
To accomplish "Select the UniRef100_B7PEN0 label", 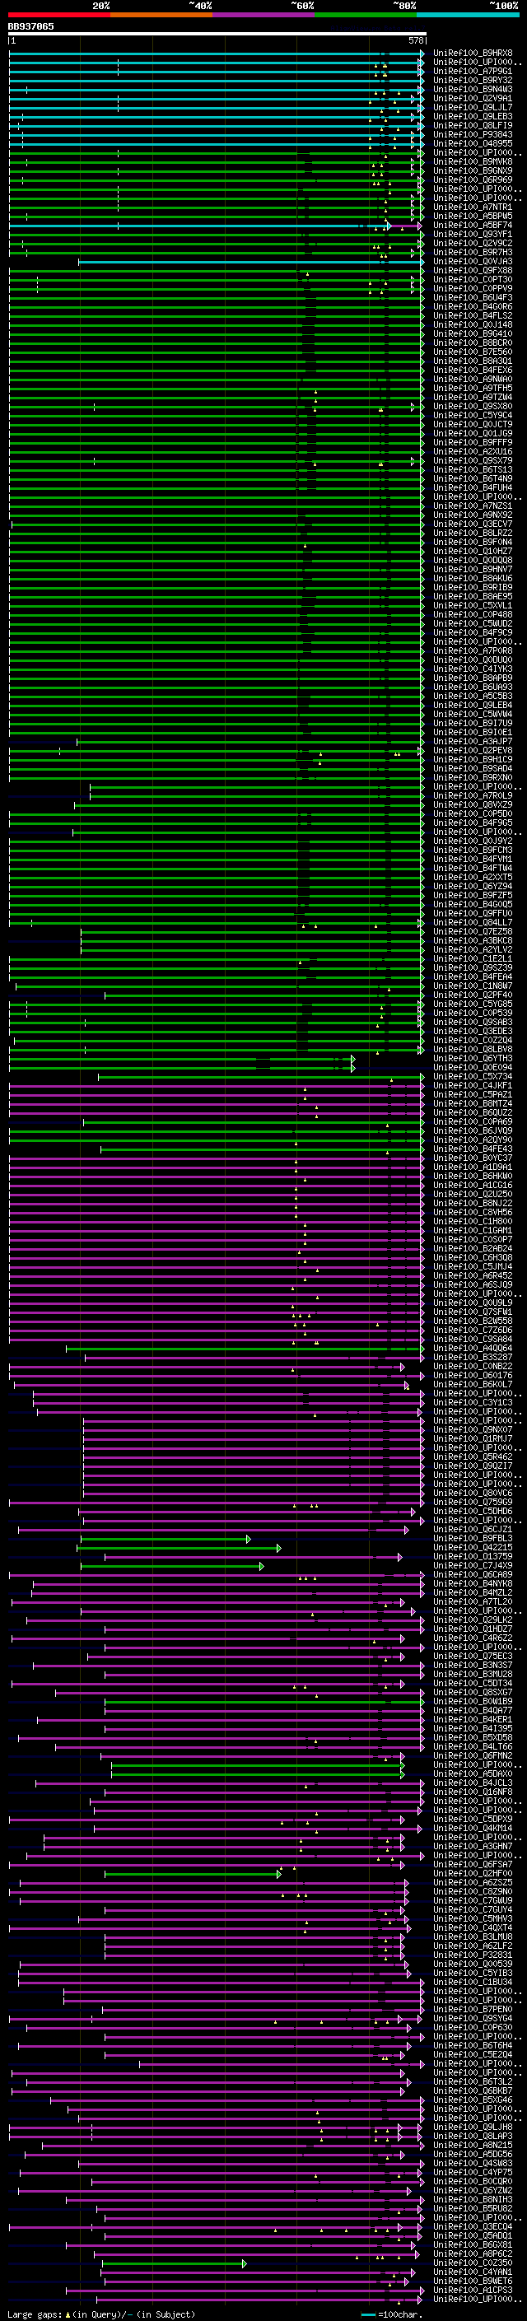I will pos(473,2009).
